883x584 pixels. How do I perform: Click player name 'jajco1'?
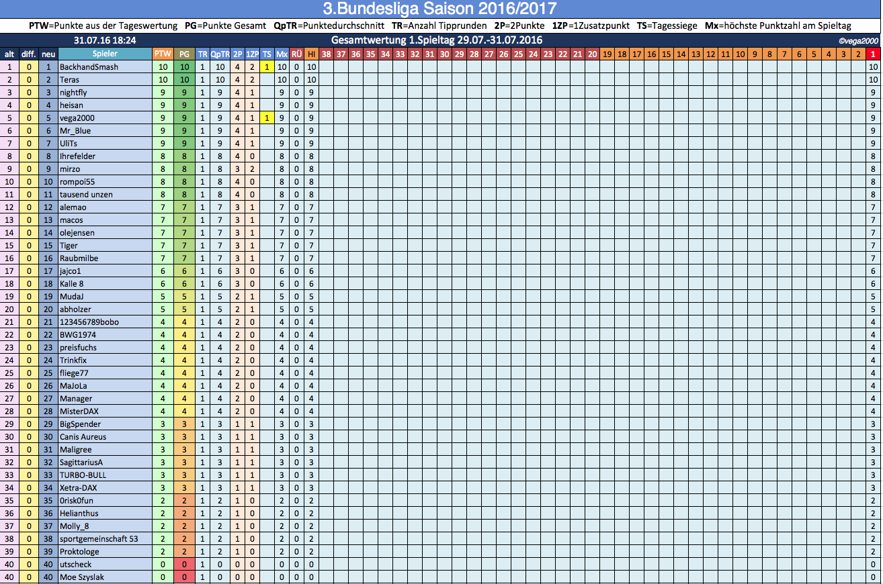click(x=71, y=271)
